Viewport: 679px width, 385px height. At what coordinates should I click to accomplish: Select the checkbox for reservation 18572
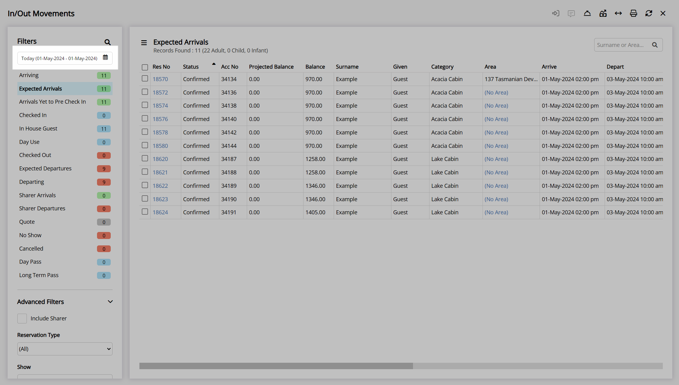[x=145, y=92]
